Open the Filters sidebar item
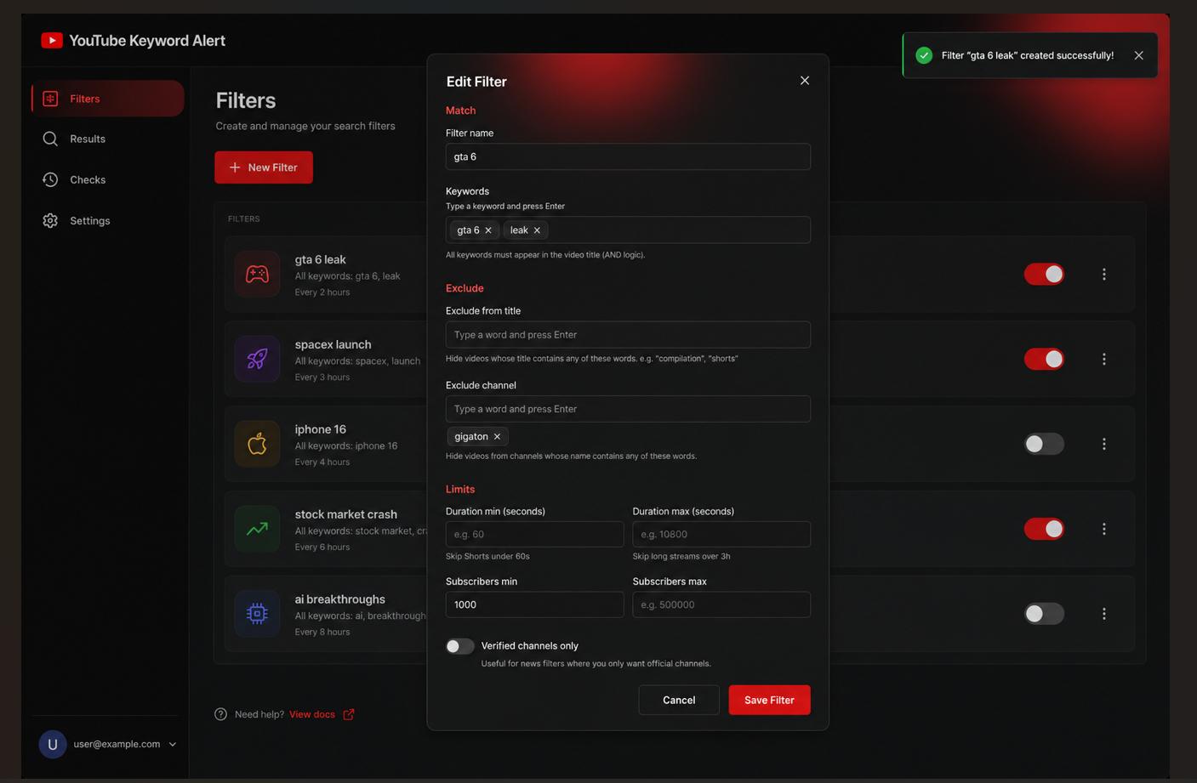1197x783 pixels. tap(108, 99)
